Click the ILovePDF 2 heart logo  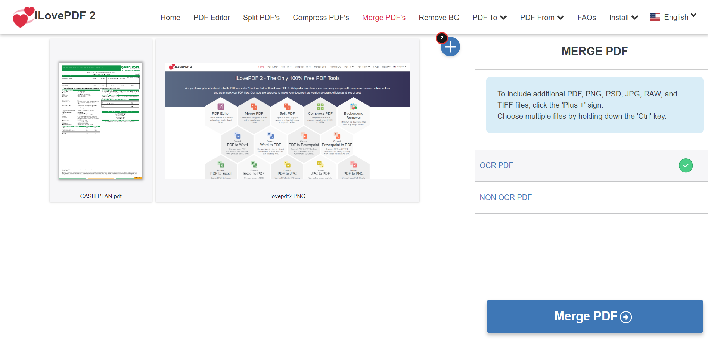[x=23, y=17]
